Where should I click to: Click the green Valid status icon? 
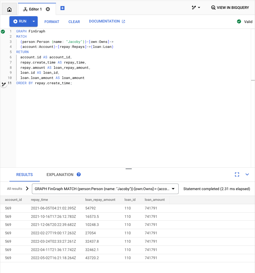239,21
